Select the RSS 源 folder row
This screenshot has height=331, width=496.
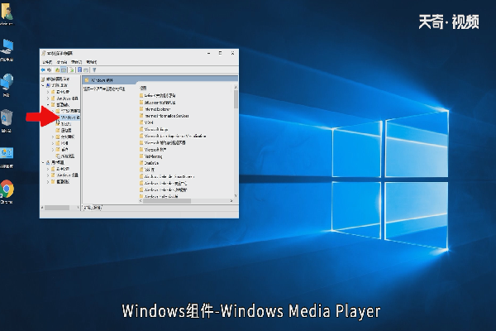click(147, 170)
